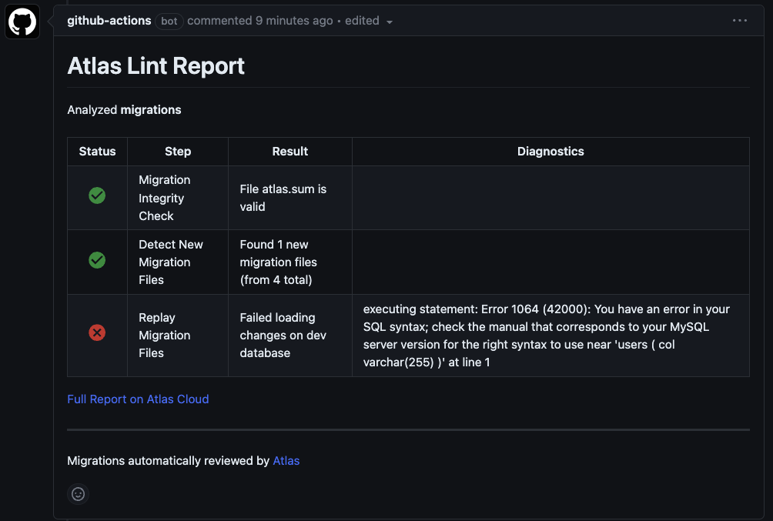The height and width of the screenshot is (521, 773).
Task: Click the green check for Migration Integrity Check
Action: point(97,195)
